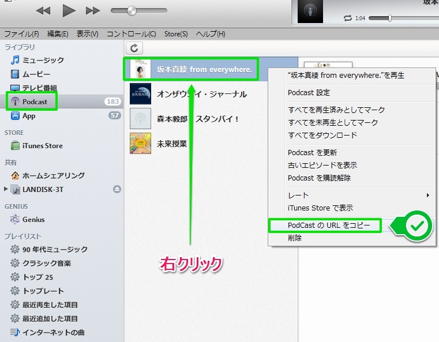Click the eject icon next to LANDISK-3T

tap(117, 189)
